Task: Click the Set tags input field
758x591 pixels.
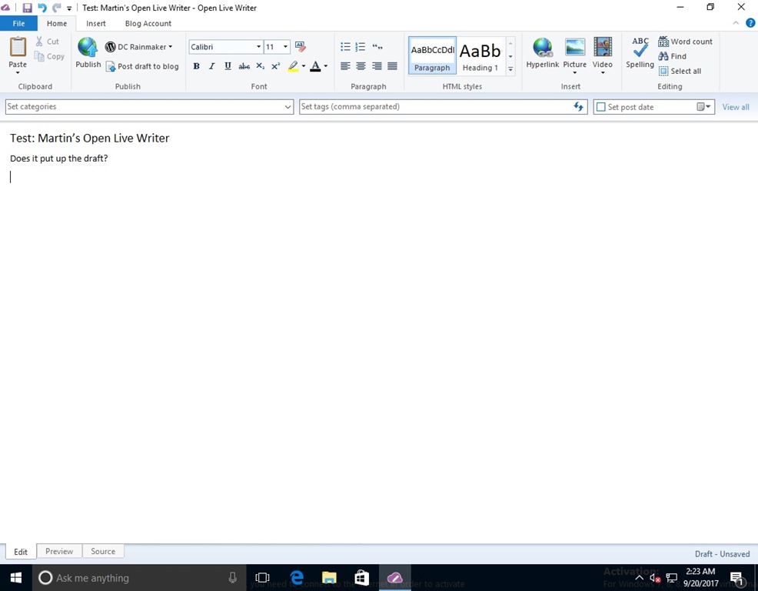Action: [435, 106]
